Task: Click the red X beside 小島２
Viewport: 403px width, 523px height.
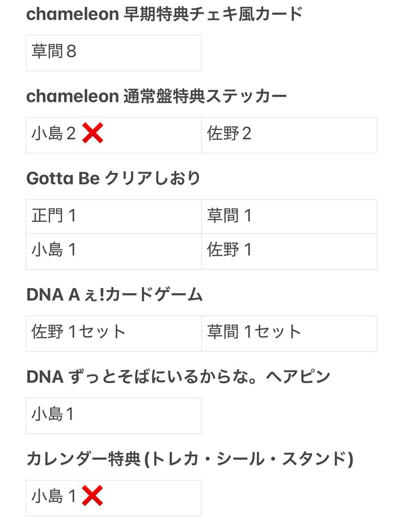Action: (x=93, y=133)
